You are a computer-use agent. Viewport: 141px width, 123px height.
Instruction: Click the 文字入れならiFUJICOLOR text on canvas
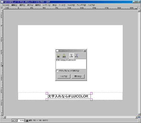(68, 96)
